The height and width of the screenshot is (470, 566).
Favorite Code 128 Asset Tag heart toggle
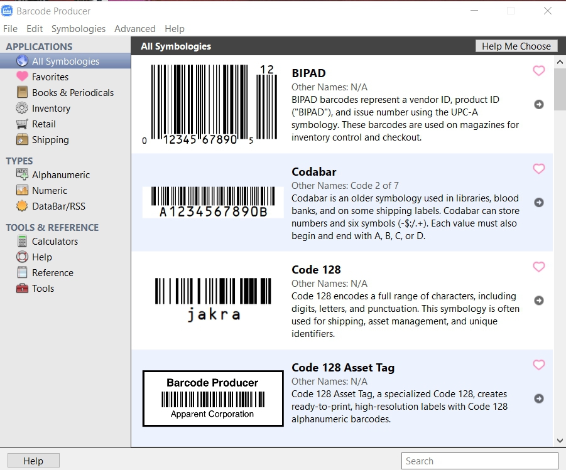click(538, 365)
